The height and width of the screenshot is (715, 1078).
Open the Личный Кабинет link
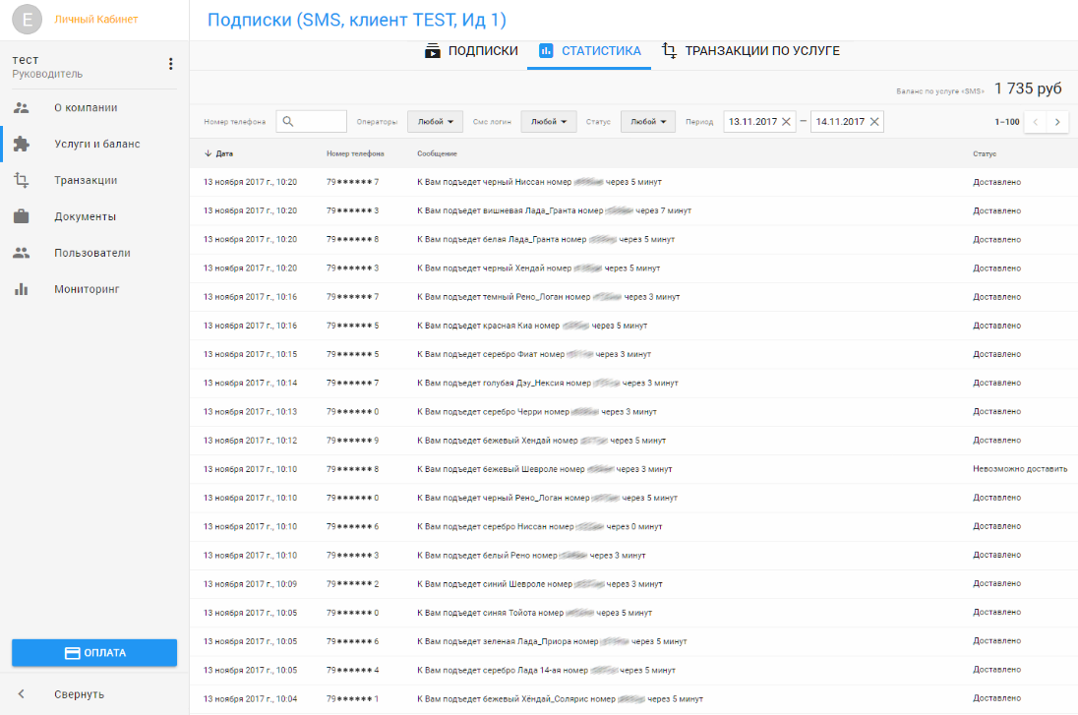96,20
